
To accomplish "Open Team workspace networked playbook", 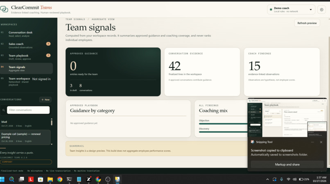I will [26, 82].
